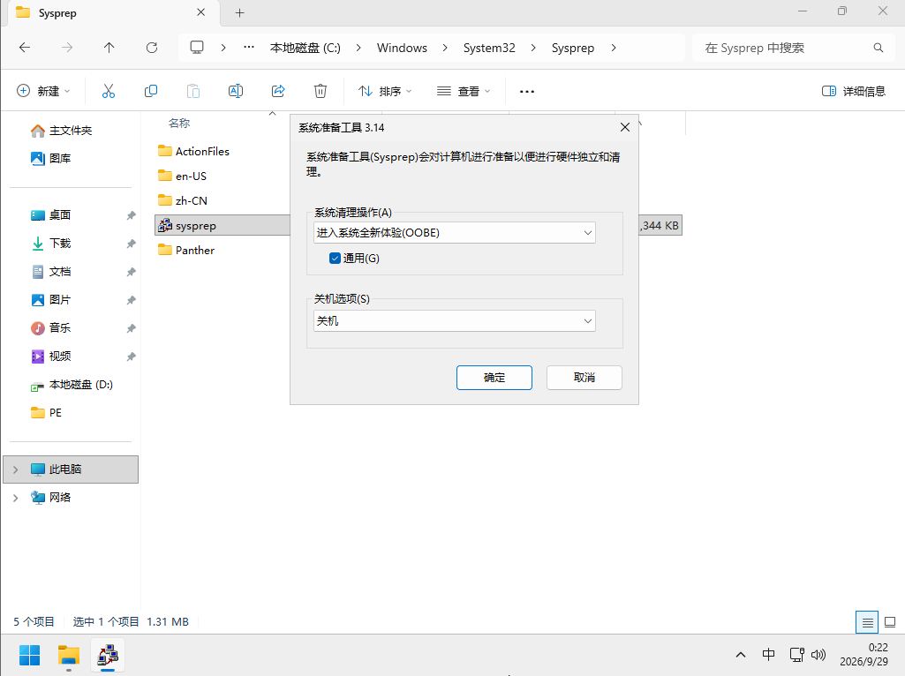Click the Copy icon in toolbar
The height and width of the screenshot is (676, 905).
coord(151,91)
